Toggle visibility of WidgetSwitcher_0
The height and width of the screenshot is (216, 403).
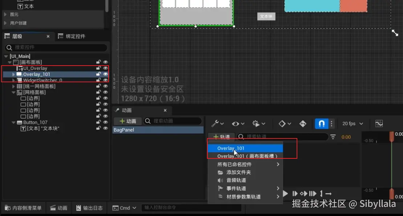click(105, 80)
